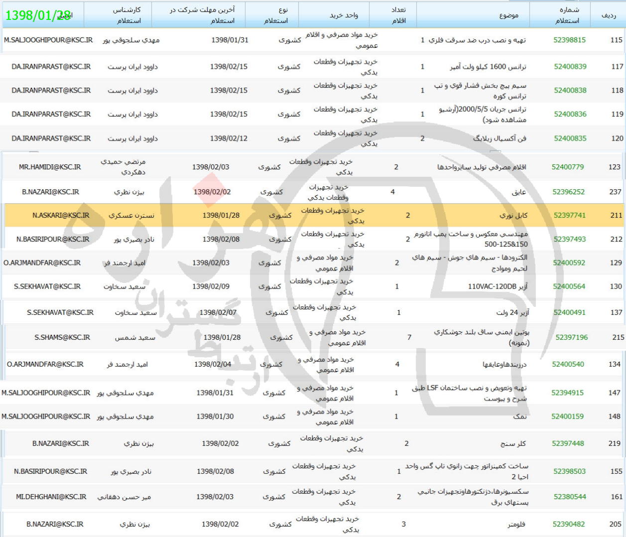Sort by the ردیف column header
Viewport: 626px width, 537px height.
pos(608,15)
